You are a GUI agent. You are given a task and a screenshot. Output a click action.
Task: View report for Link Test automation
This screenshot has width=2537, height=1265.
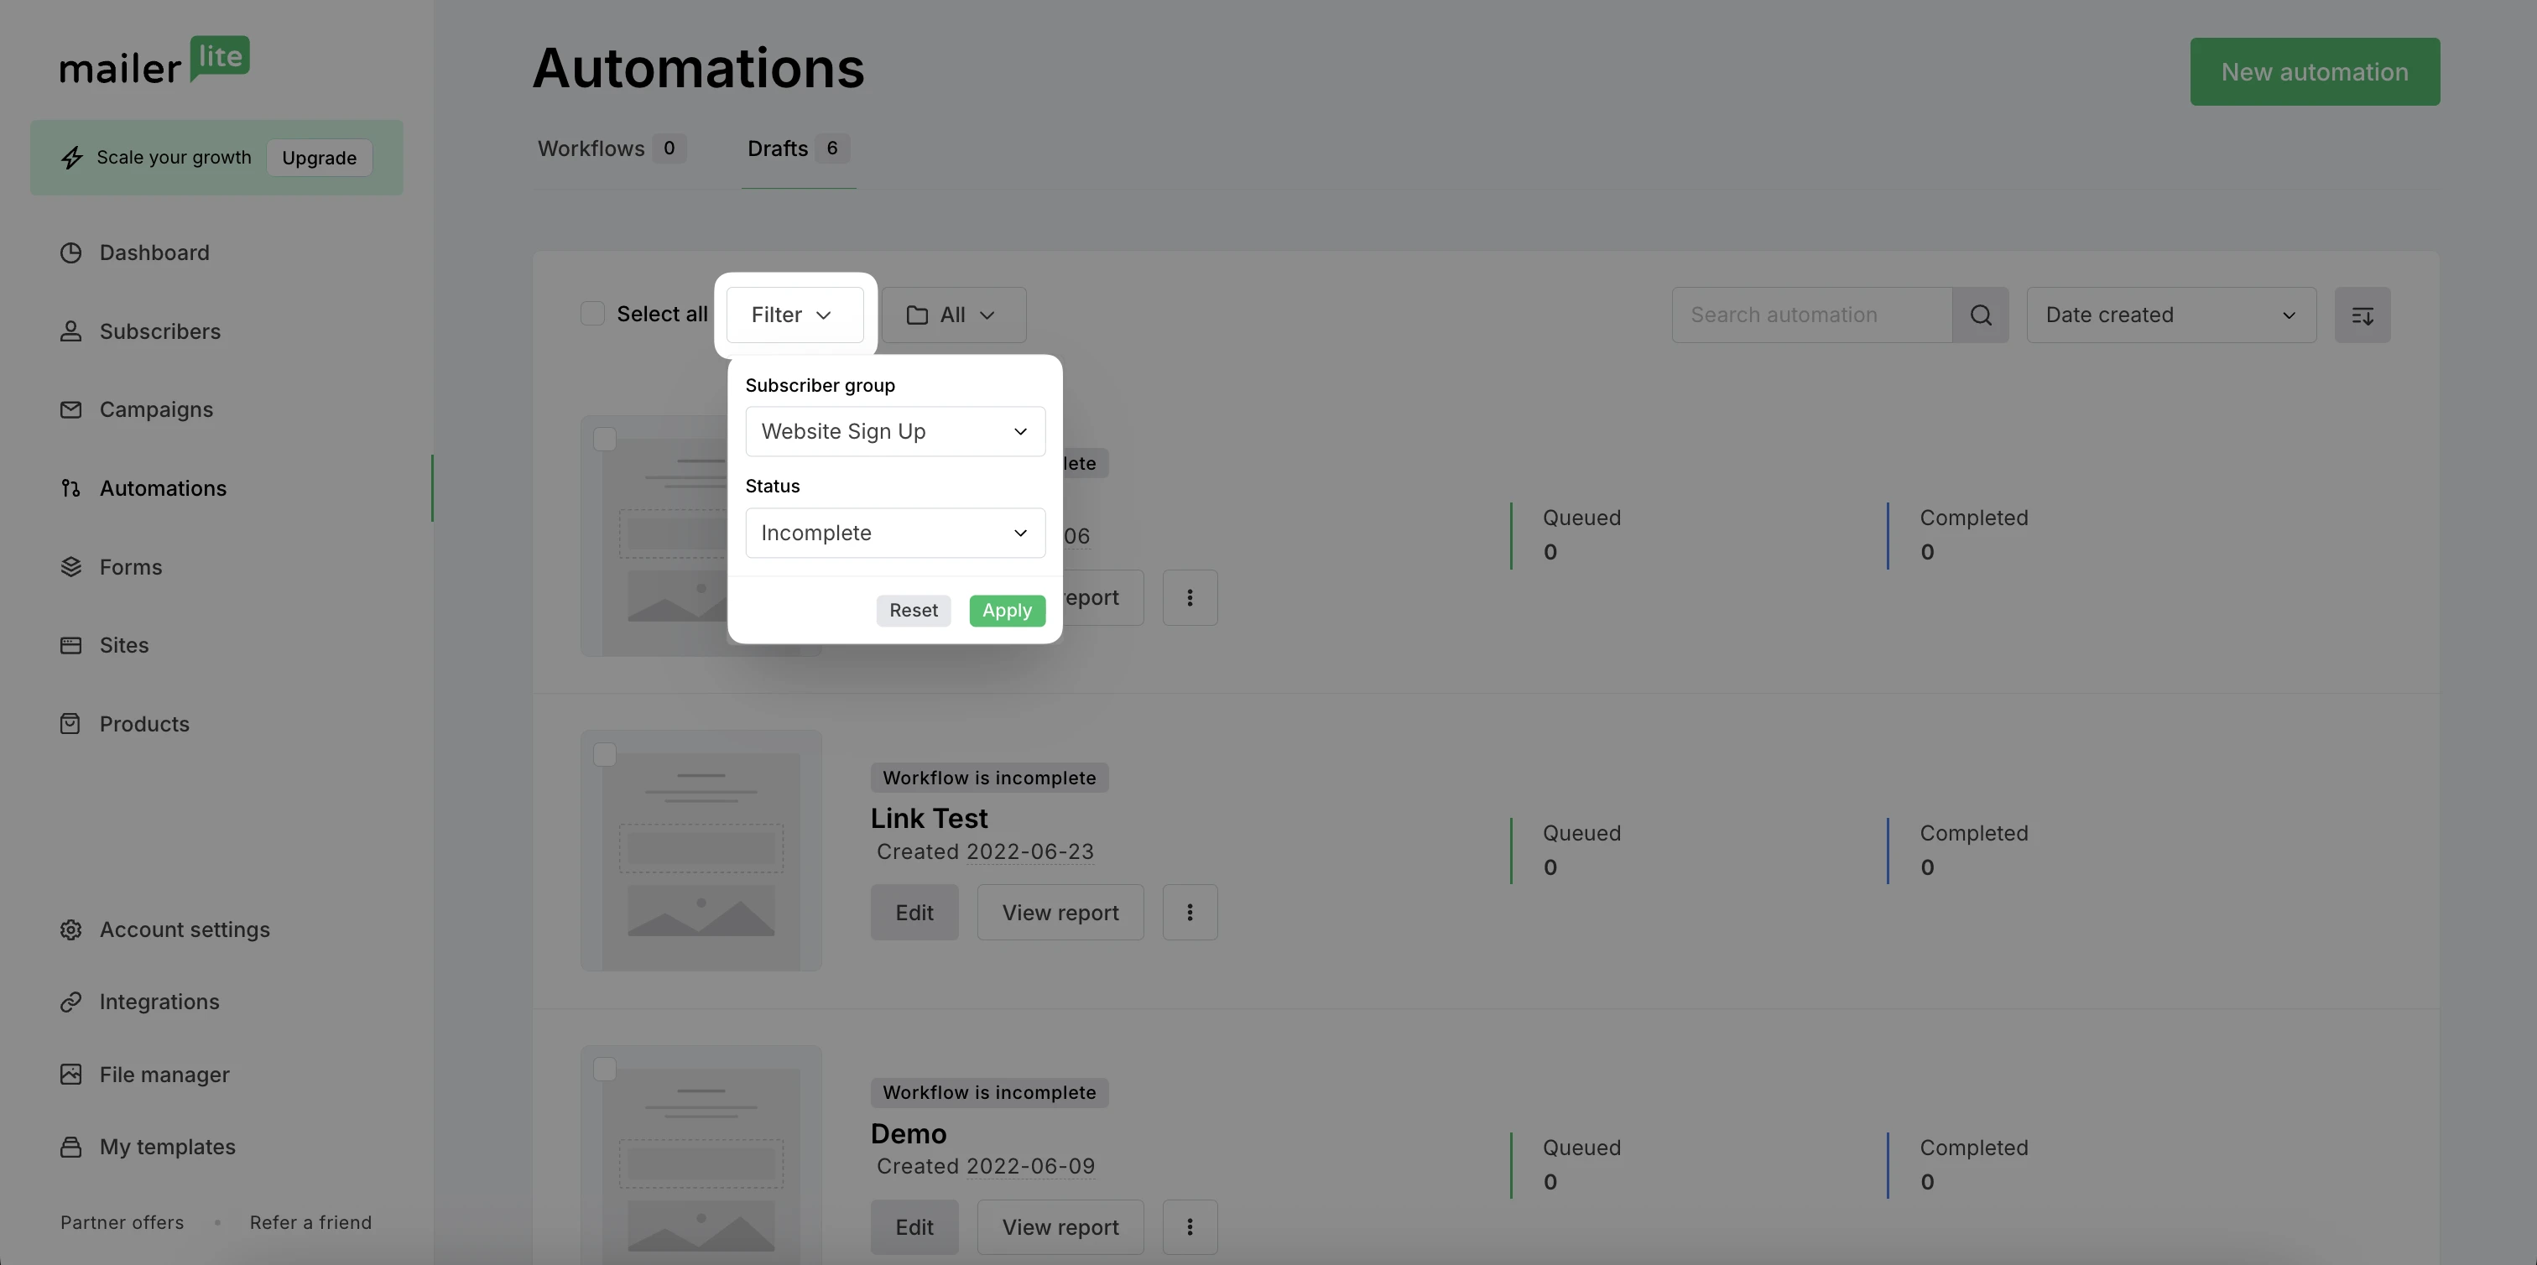pos(1060,913)
